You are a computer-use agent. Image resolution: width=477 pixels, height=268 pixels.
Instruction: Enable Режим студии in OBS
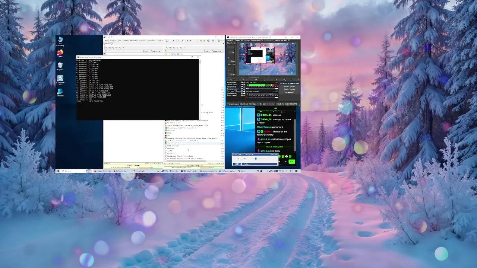(x=289, y=90)
